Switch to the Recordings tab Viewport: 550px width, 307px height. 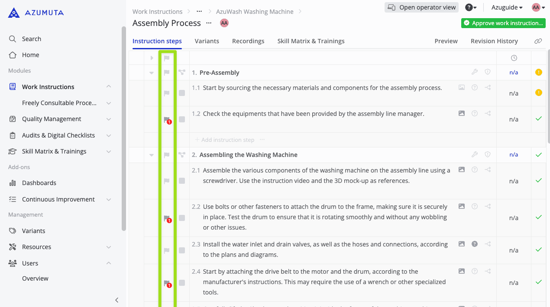click(x=248, y=41)
